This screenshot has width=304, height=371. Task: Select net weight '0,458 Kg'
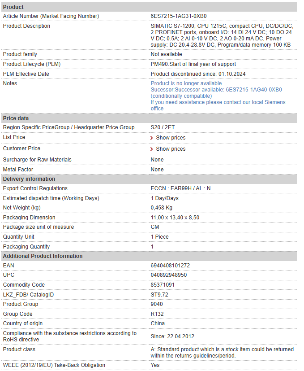click(162, 208)
